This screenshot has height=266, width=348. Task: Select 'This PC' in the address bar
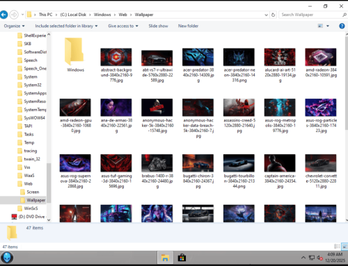tap(45, 15)
